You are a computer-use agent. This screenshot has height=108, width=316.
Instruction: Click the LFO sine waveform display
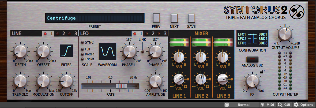(107, 51)
